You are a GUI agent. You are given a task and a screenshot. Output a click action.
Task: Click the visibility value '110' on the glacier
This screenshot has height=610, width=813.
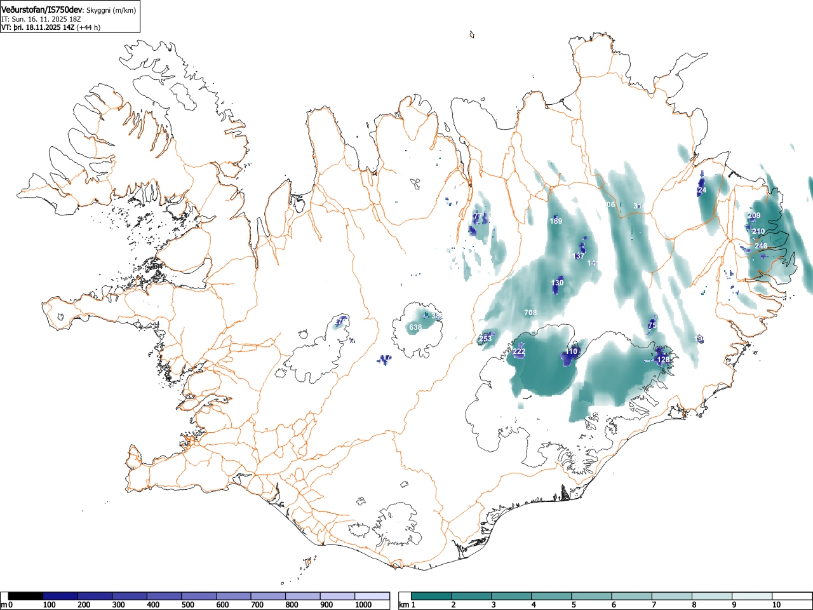point(572,351)
